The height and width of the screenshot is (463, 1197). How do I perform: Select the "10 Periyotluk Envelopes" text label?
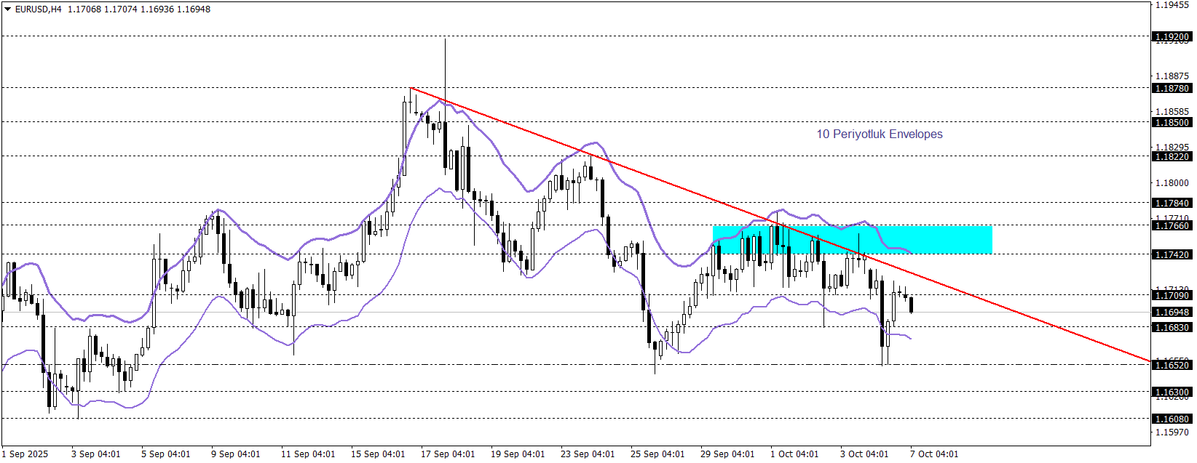click(x=879, y=134)
